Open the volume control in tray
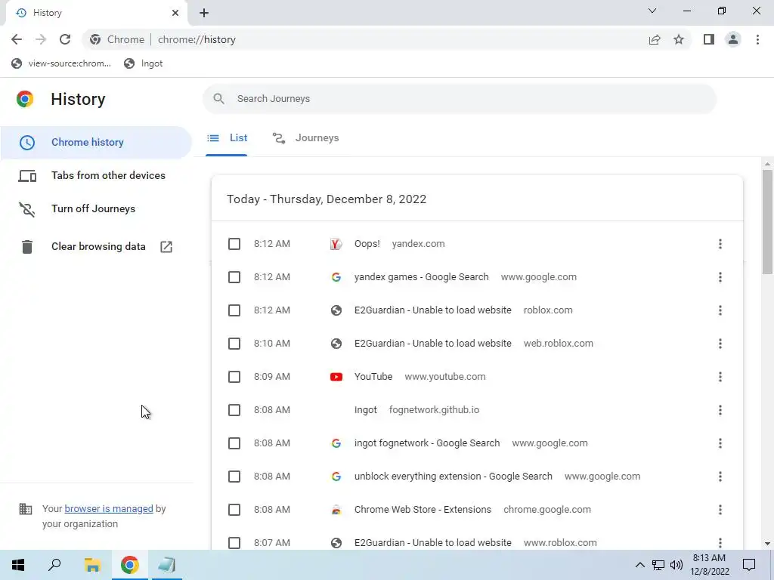 click(676, 565)
